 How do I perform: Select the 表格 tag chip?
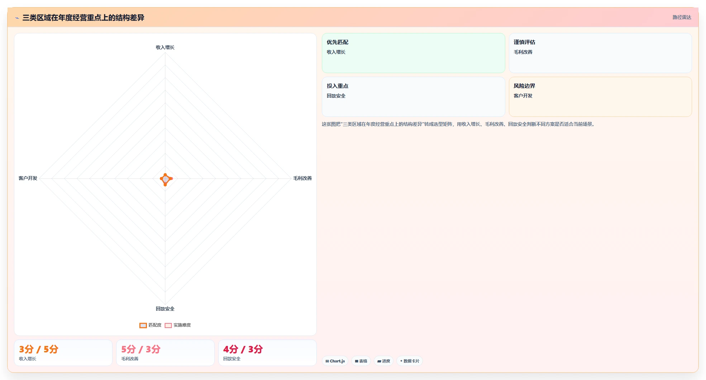(x=361, y=361)
